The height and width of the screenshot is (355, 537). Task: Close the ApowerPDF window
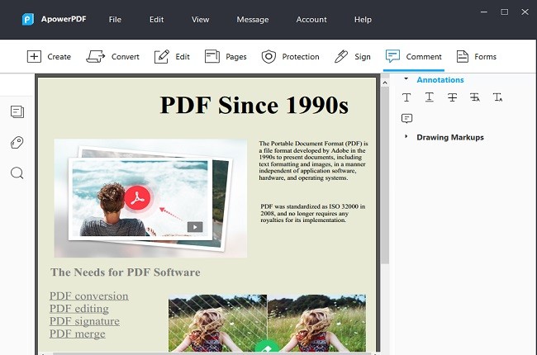(525, 12)
